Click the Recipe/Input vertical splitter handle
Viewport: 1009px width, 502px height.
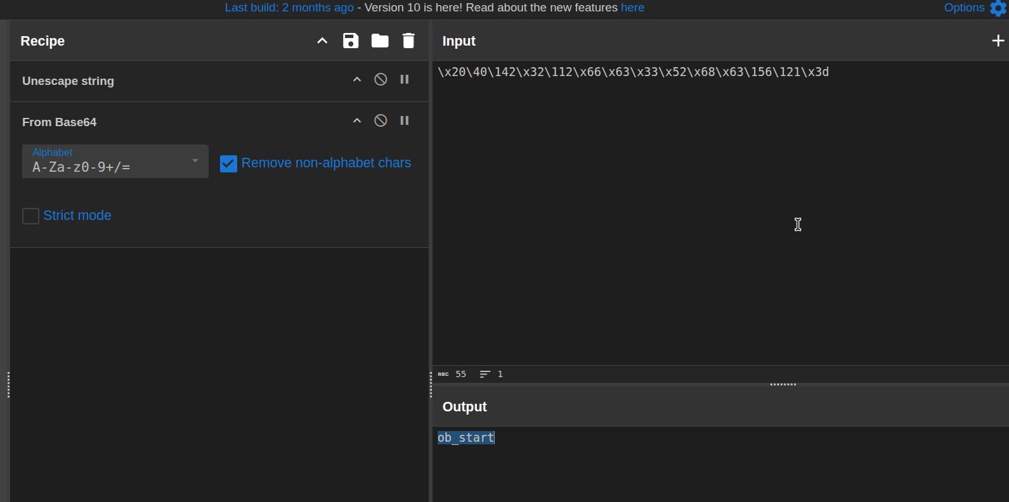pyautogui.click(x=431, y=384)
